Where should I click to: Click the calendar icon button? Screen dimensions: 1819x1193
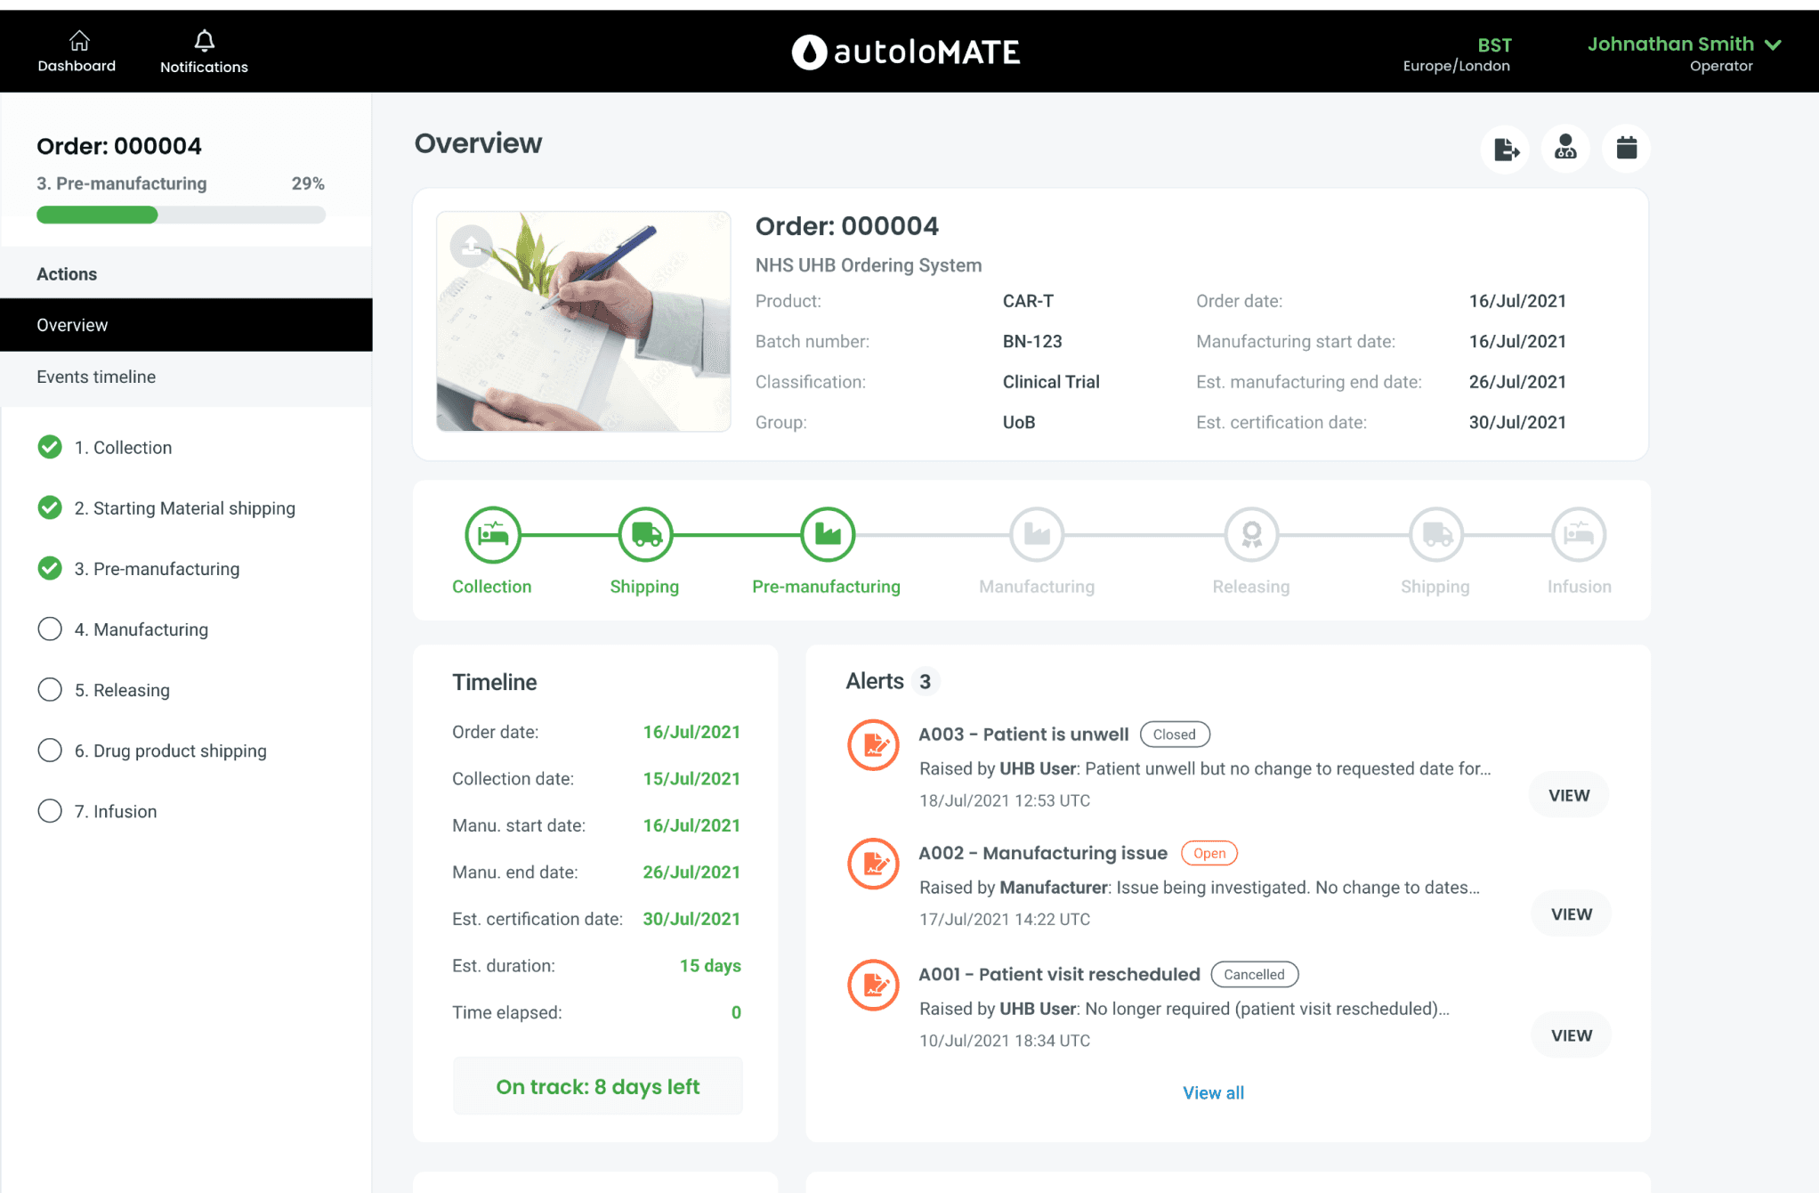pos(1626,148)
